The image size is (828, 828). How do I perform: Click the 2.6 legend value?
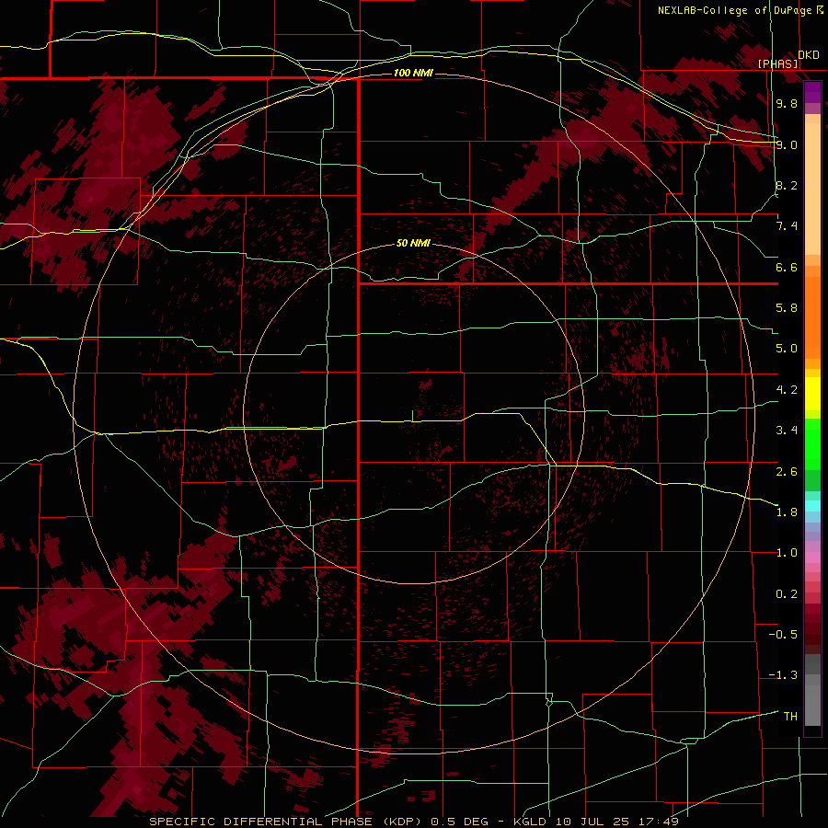tap(787, 471)
